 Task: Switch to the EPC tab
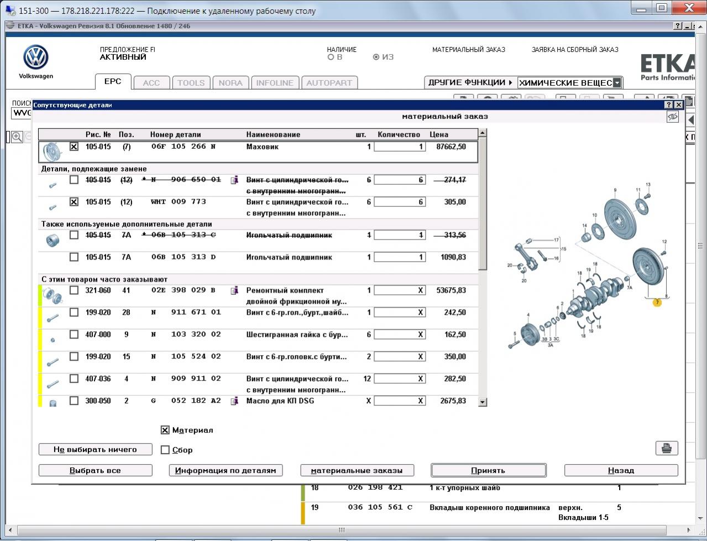(113, 81)
